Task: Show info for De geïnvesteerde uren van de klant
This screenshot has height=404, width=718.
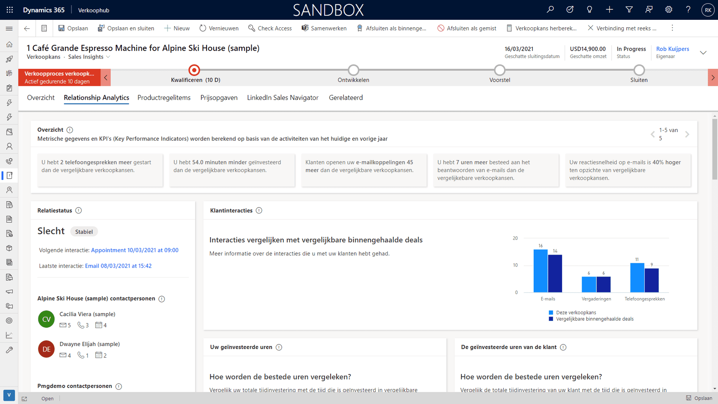Action: 563,347
